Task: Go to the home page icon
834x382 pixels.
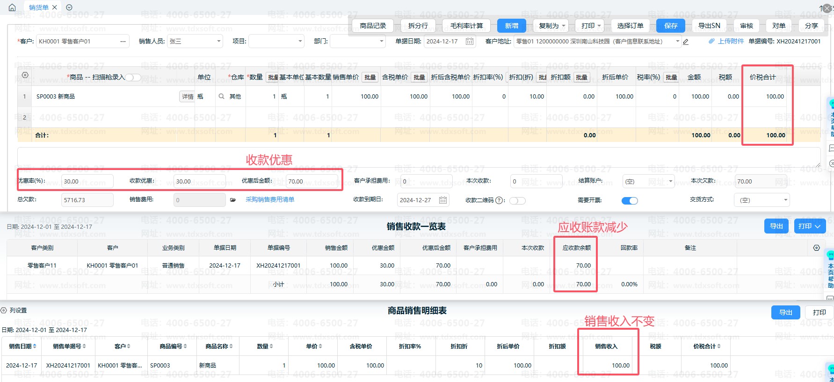Action: (x=12, y=7)
